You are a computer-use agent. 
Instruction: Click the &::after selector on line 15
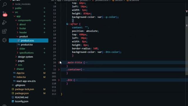pos(72,24)
